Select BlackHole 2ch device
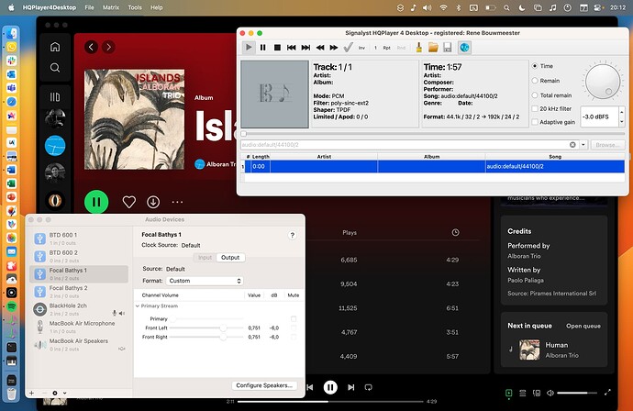 (x=79, y=309)
